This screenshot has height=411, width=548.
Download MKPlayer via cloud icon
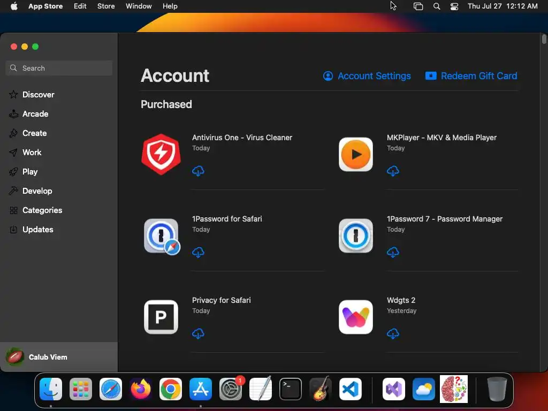point(393,171)
